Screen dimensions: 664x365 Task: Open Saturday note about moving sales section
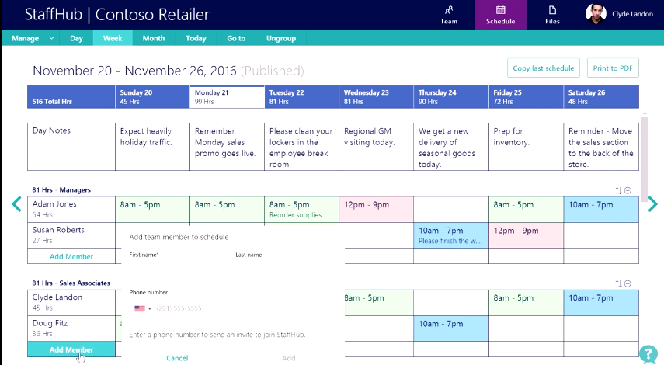coord(601,147)
